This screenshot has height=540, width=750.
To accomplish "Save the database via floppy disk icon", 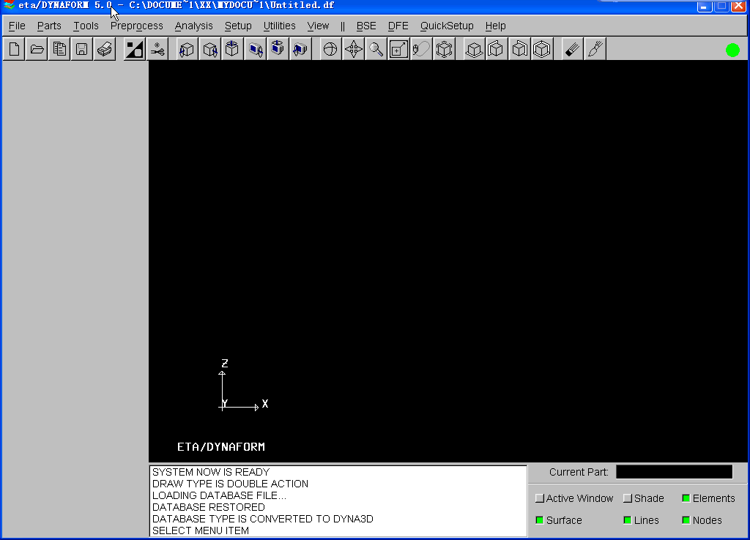I will click(x=82, y=49).
